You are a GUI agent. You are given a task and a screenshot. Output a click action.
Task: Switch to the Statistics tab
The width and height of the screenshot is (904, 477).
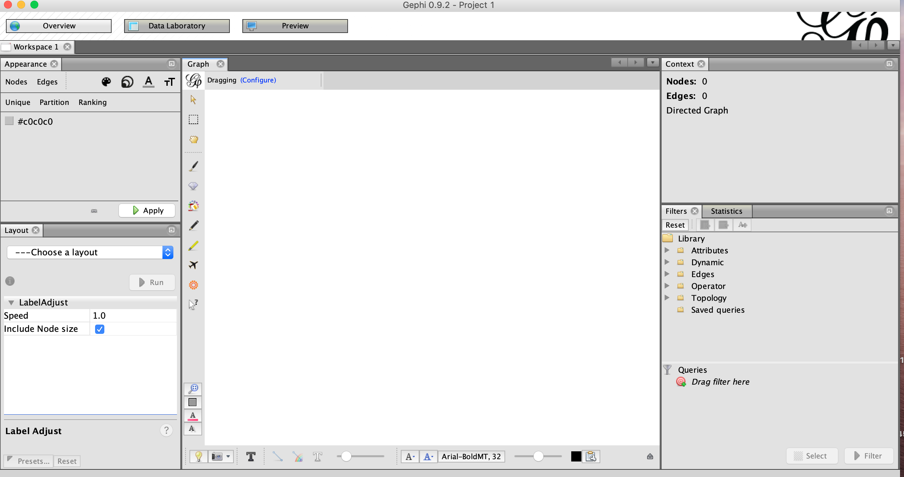[726, 211]
